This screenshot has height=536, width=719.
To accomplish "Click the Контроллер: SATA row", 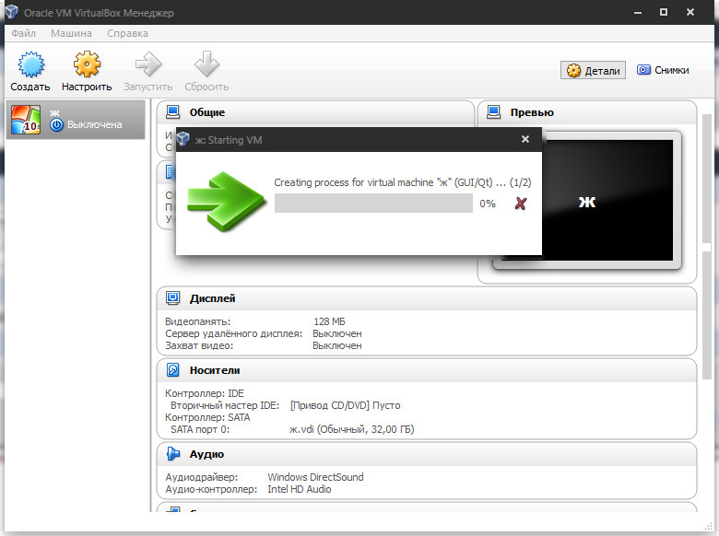I will [207, 417].
